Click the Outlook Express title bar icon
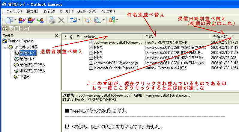This screenshot has width=239, height=132. click(4, 4)
